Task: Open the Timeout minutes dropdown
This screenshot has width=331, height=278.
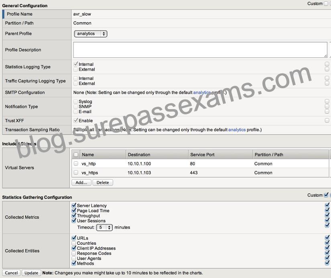Action: click(x=104, y=227)
